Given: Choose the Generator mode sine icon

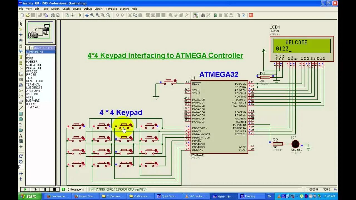Looking at the screenshot, I should pos(21,85).
